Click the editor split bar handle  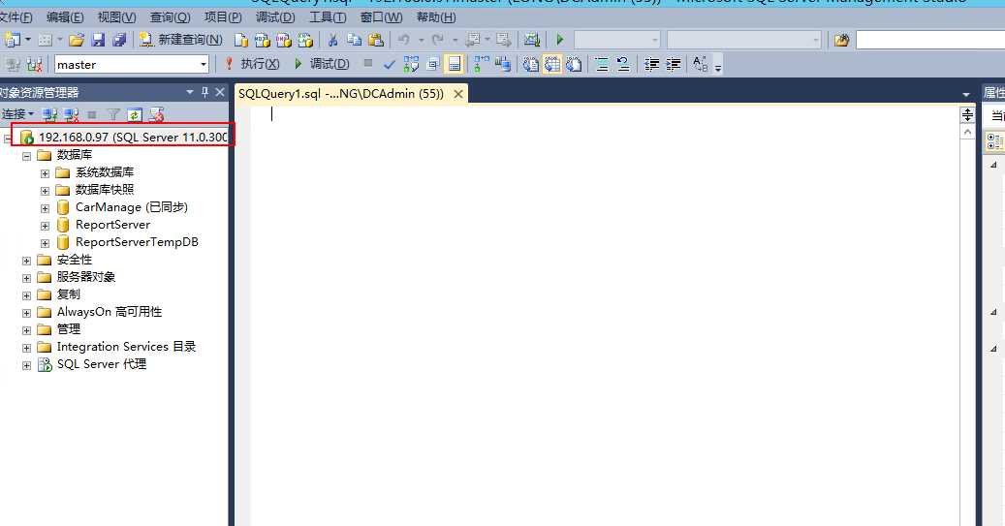[967, 114]
